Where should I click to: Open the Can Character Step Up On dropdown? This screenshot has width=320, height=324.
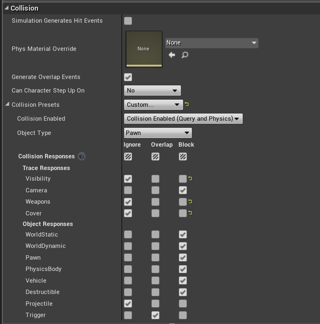(153, 90)
